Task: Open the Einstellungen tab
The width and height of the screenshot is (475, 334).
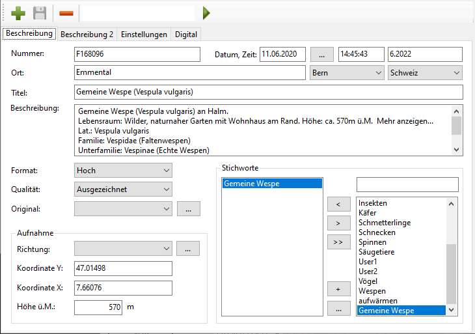Action: pyautogui.click(x=144, y=35)
